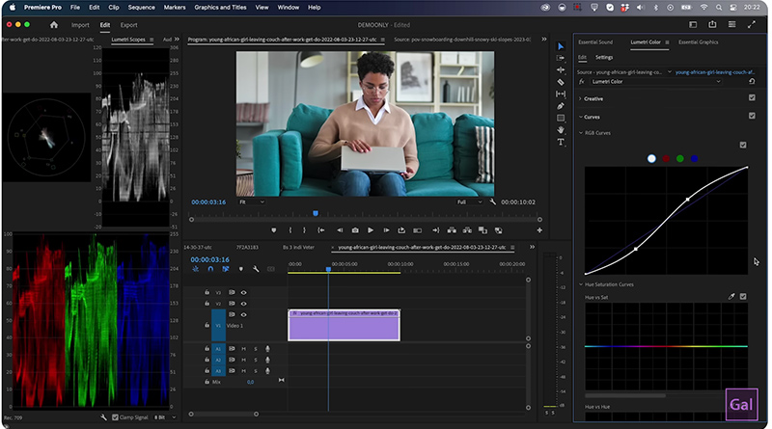Image resolution: width=772 pixels, height=429 pixels.
Task: Uncheck the Hue vs Sat checkbox
Action: coord(742,296)
